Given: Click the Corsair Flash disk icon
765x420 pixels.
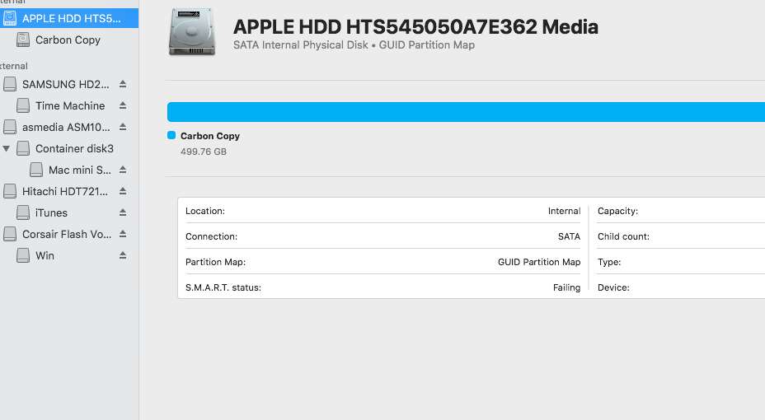Looking at the screenshot, I should [x=10, y=235].
